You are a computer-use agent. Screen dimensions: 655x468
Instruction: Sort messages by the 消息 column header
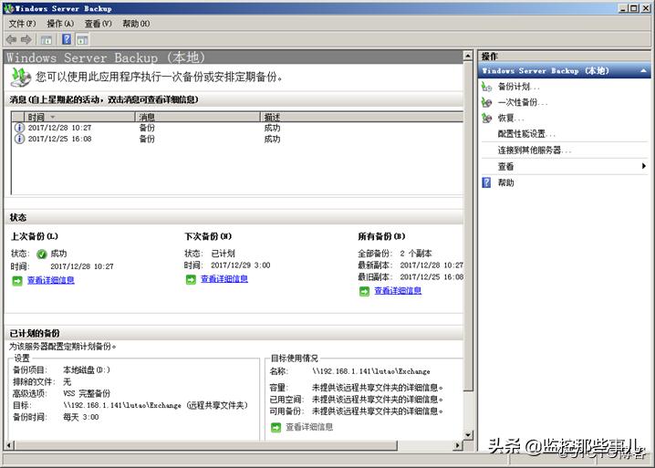pyautogui.click(x=198, y=117)
